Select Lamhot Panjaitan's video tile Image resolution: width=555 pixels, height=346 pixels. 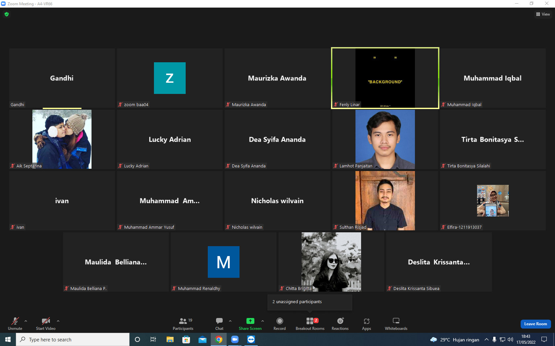[x=385, y=139]
